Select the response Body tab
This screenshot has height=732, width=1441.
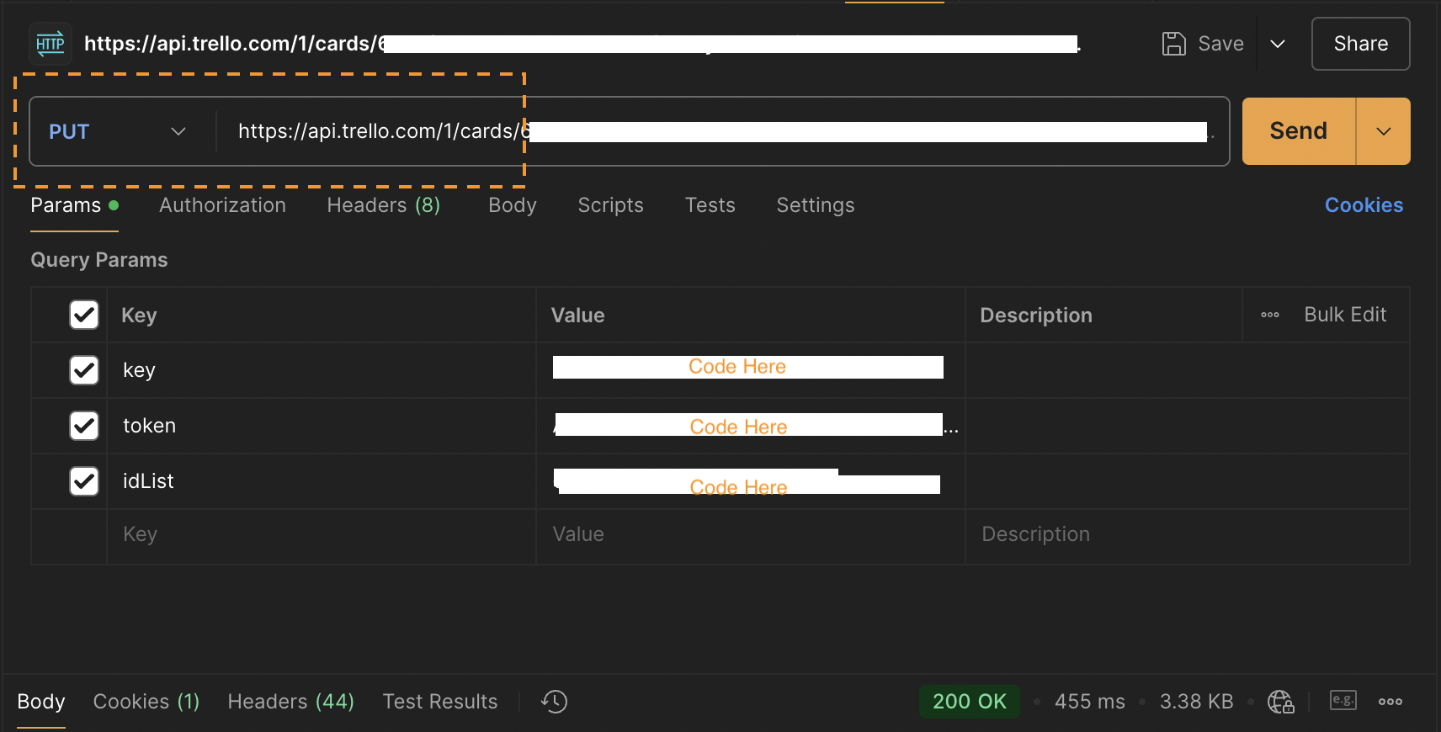[41, 702]
